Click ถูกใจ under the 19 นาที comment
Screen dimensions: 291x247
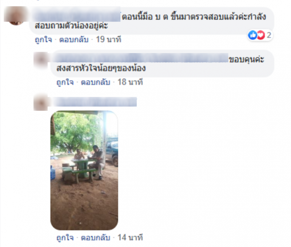[44, 40]
